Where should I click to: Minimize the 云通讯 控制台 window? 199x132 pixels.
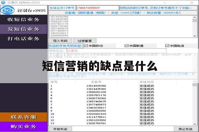click(x=165, y=3)
